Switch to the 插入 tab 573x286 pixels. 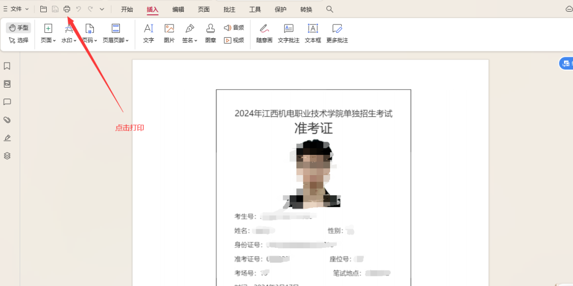[x=152, y=10]
